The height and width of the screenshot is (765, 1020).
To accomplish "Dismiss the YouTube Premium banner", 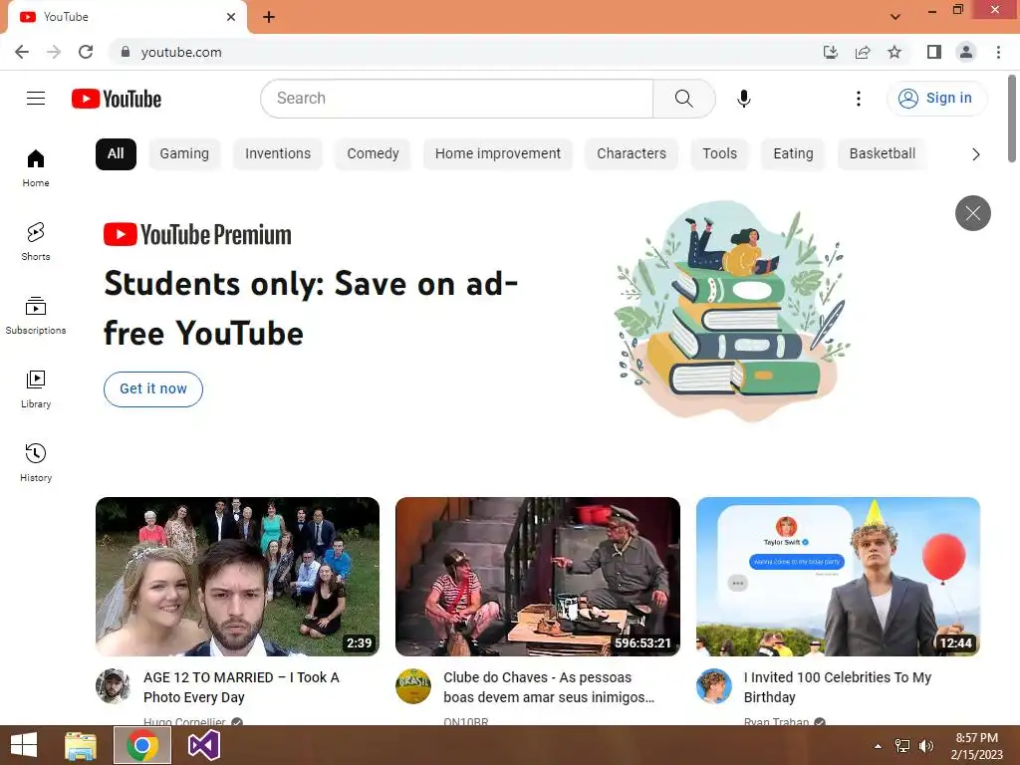I will [x=972, y=213].
